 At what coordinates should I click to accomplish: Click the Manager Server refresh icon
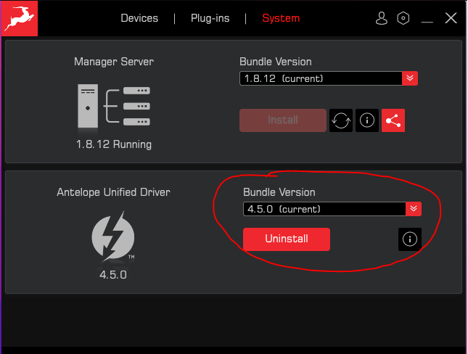pos(341,120)
